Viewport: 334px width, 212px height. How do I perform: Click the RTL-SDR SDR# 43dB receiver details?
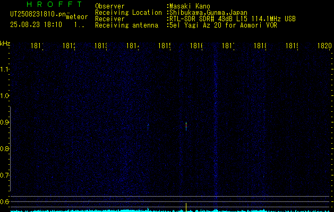[233, 19]
